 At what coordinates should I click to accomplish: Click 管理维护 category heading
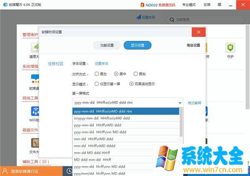[30, 34]
